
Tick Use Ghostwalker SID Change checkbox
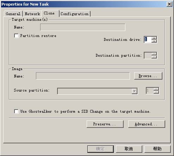coord(16,111)
